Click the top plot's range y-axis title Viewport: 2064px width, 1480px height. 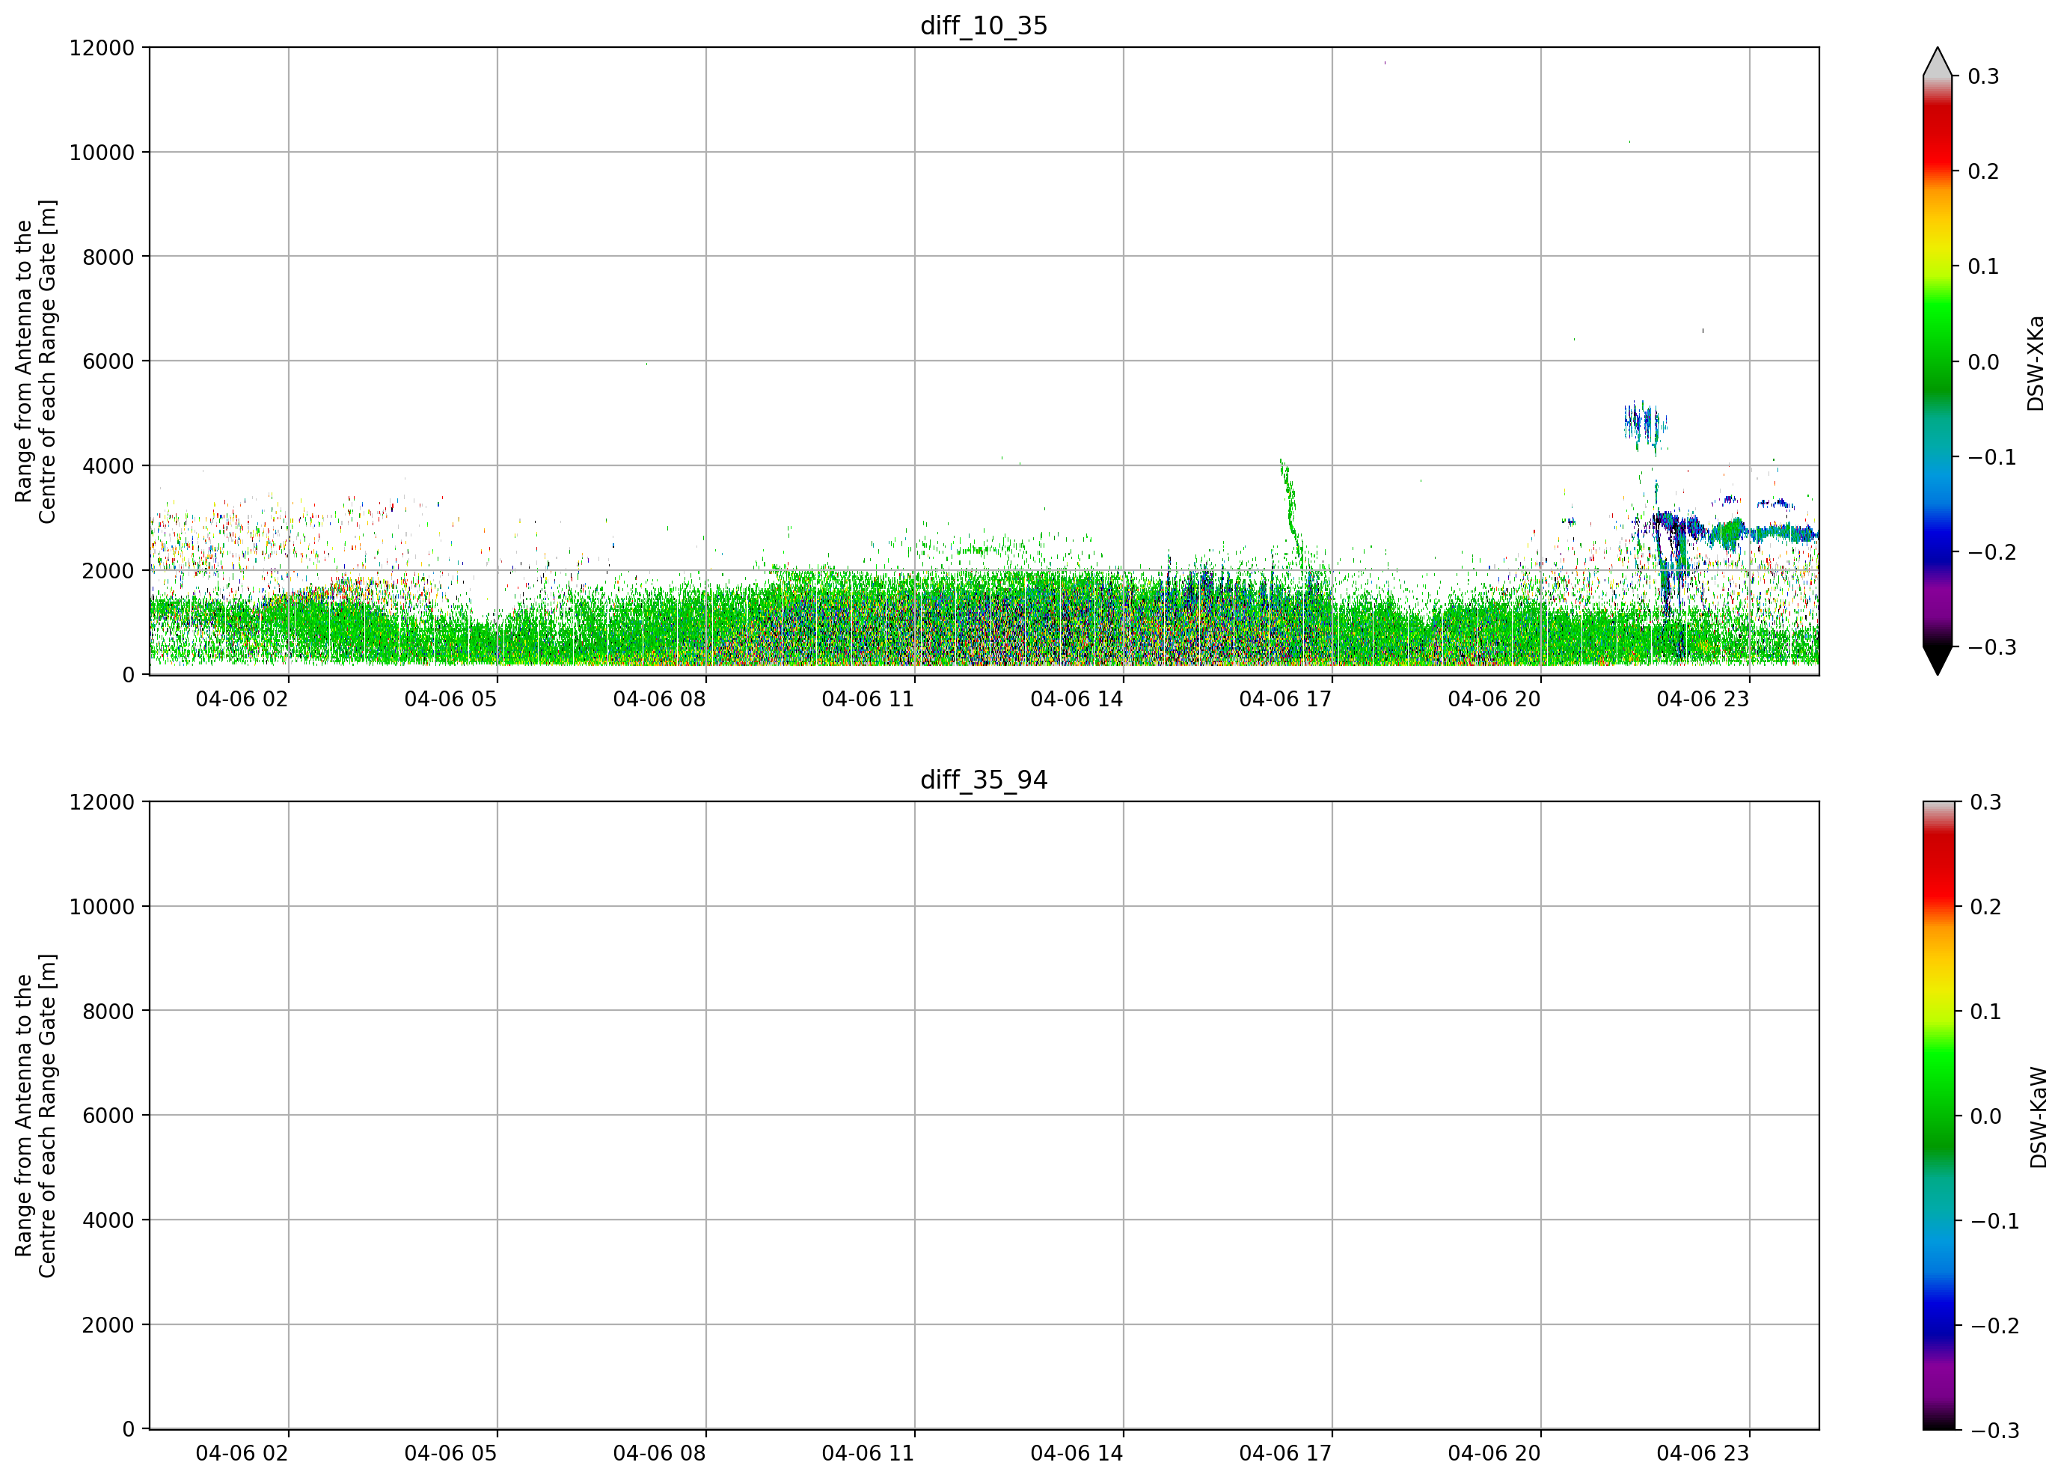[35, 361]
